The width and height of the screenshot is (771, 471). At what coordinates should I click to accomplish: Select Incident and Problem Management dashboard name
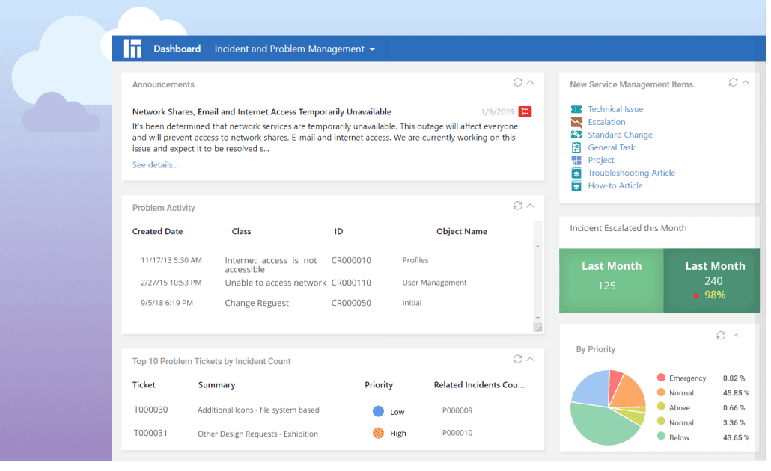click(x=289, y=49)
